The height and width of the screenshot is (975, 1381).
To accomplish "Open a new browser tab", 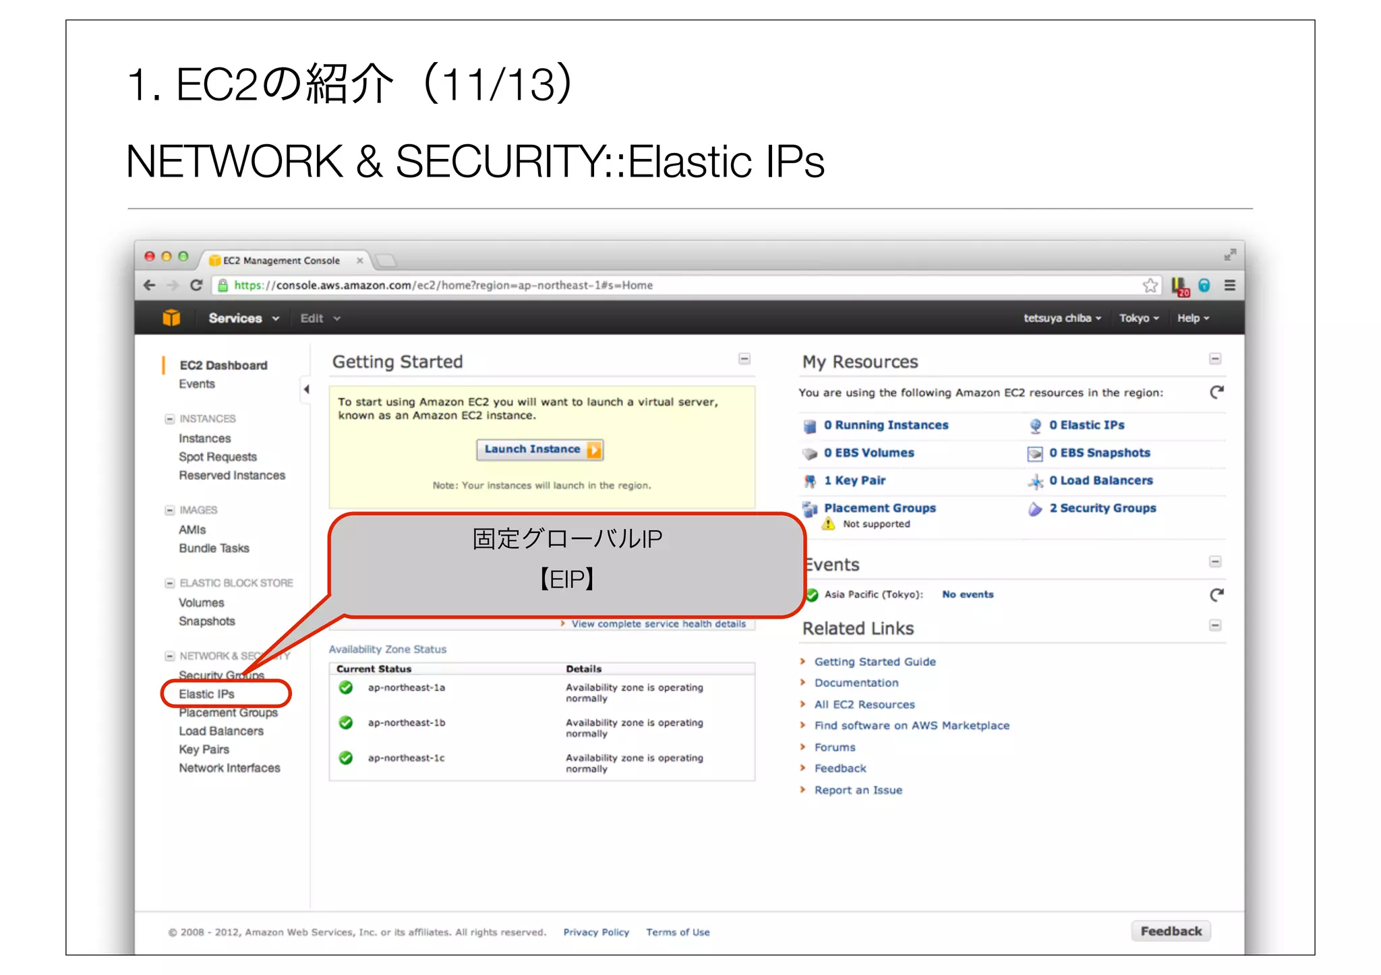I will click(x=386, y=260).
